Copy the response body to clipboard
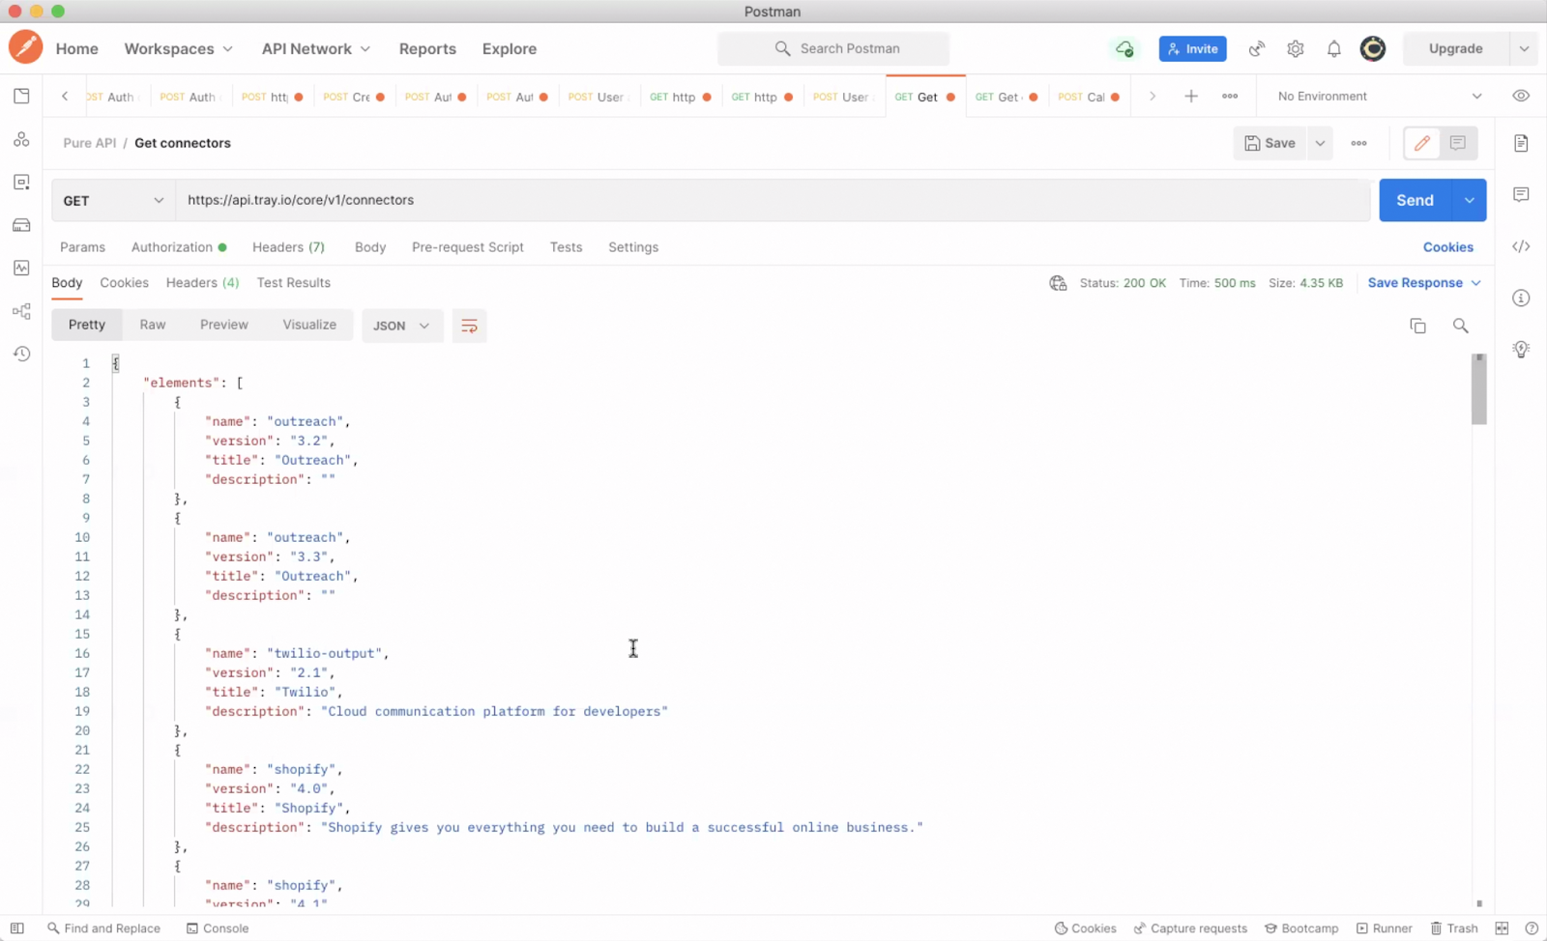1547x941 pixels. [1417, 326]
